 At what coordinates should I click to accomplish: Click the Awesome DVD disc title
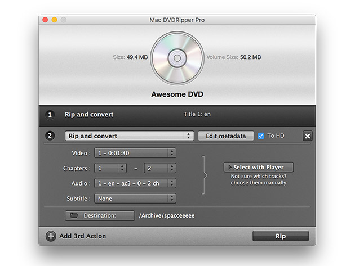177,94
